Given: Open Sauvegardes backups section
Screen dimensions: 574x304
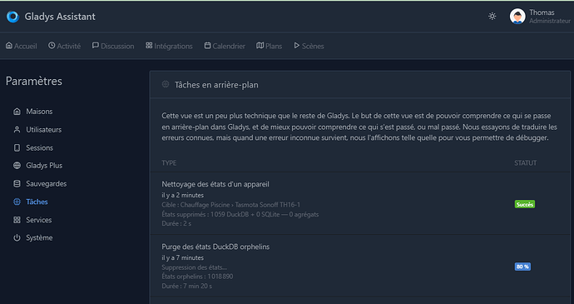Looking at the screenshot, I should pos(40,184).
